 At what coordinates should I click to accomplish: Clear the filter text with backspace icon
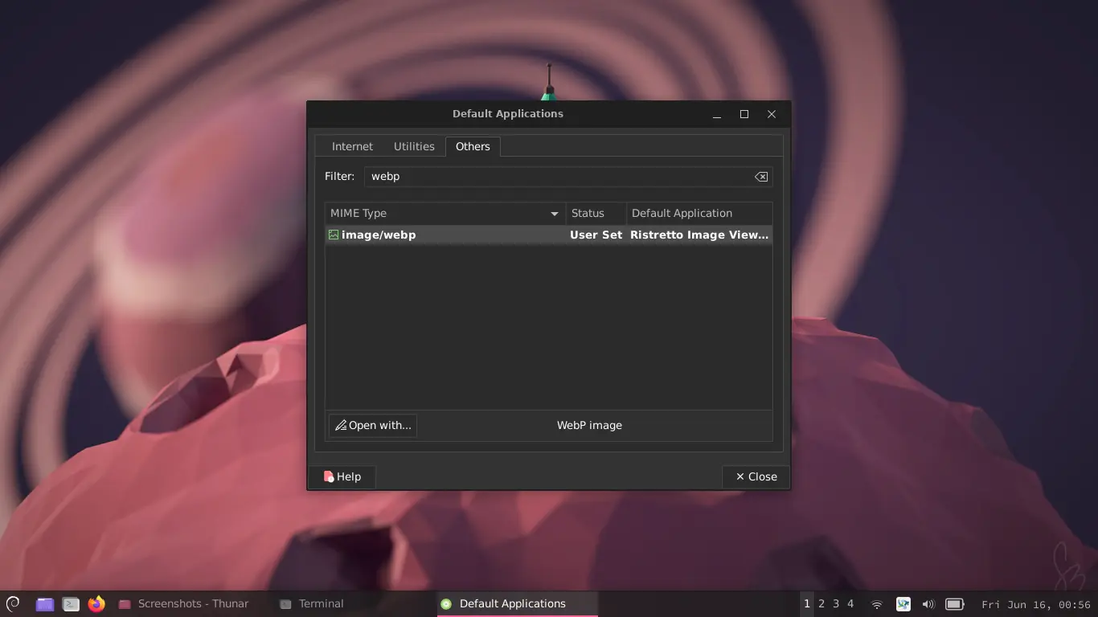pos(760,177)
